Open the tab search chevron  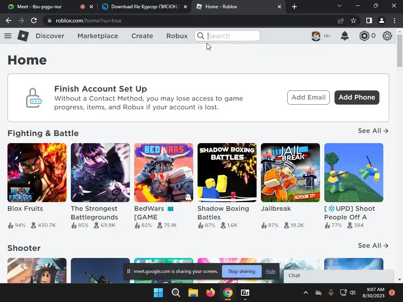340,6
